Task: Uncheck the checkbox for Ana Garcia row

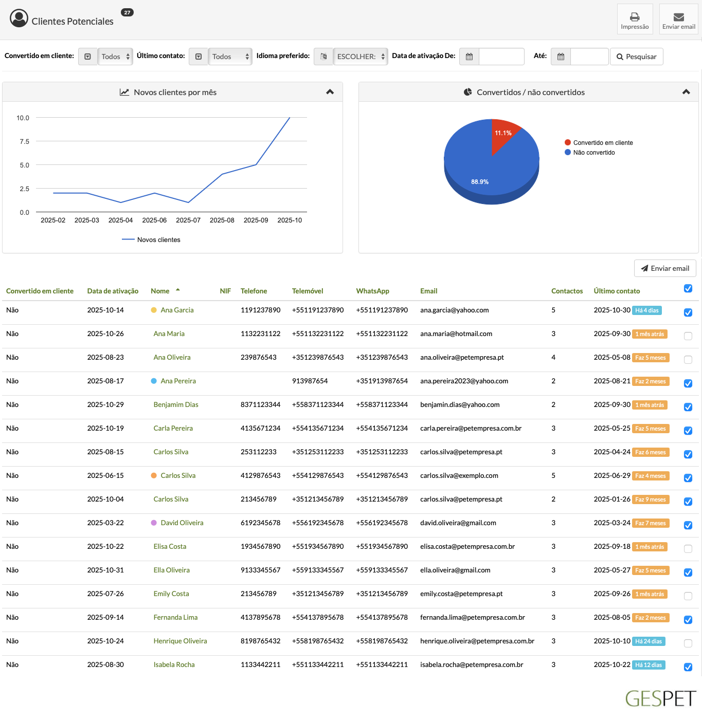Action: click(688, 312)
